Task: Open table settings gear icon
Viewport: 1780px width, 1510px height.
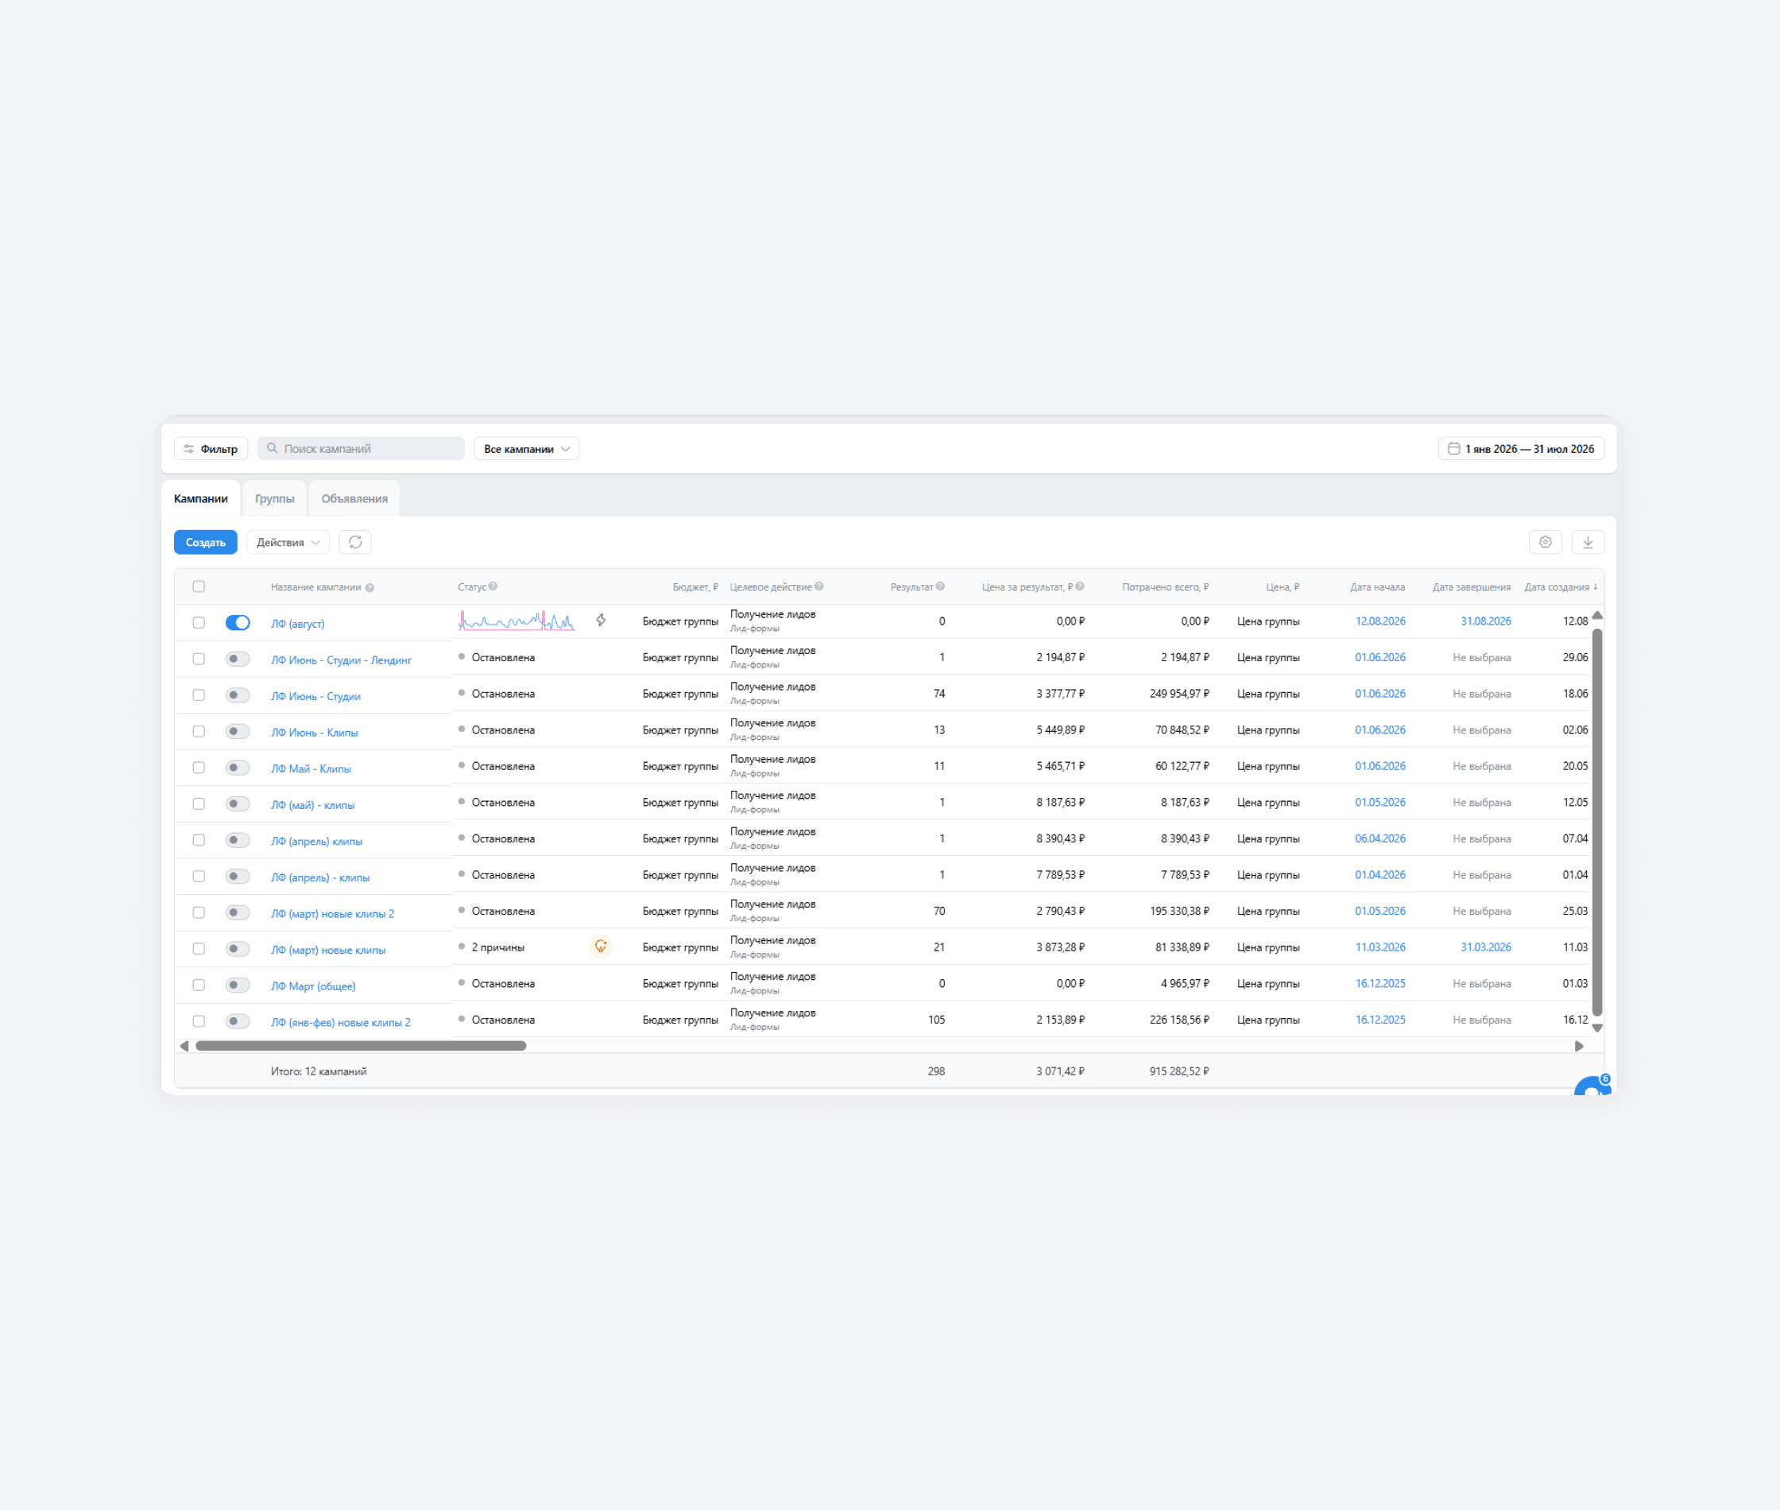Action: (1545, 542)
